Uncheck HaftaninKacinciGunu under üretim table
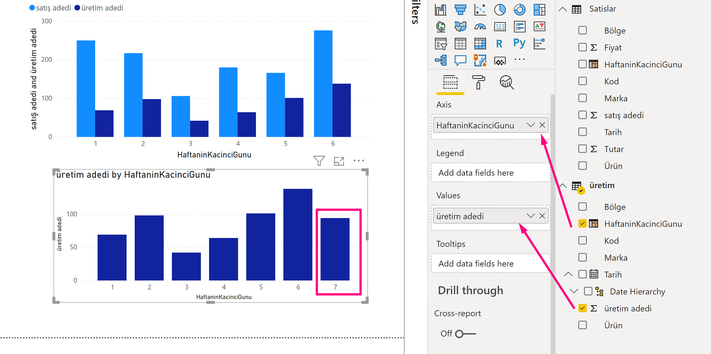711x354 pixels. (x=582, y=224)
